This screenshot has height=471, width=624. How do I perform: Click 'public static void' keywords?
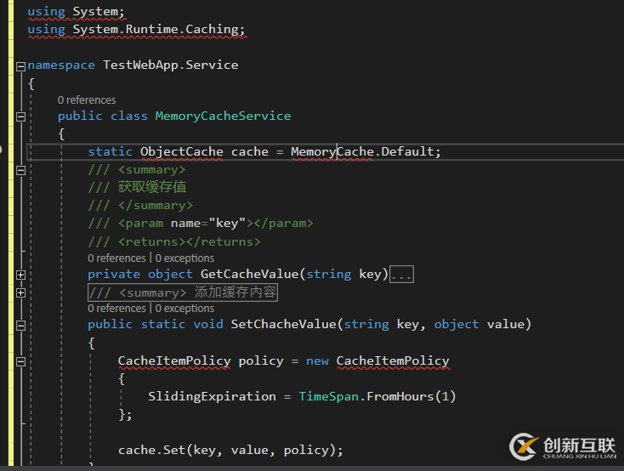click(x=156, y=324)
